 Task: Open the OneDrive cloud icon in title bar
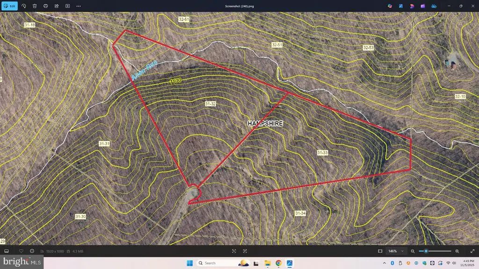433,6
